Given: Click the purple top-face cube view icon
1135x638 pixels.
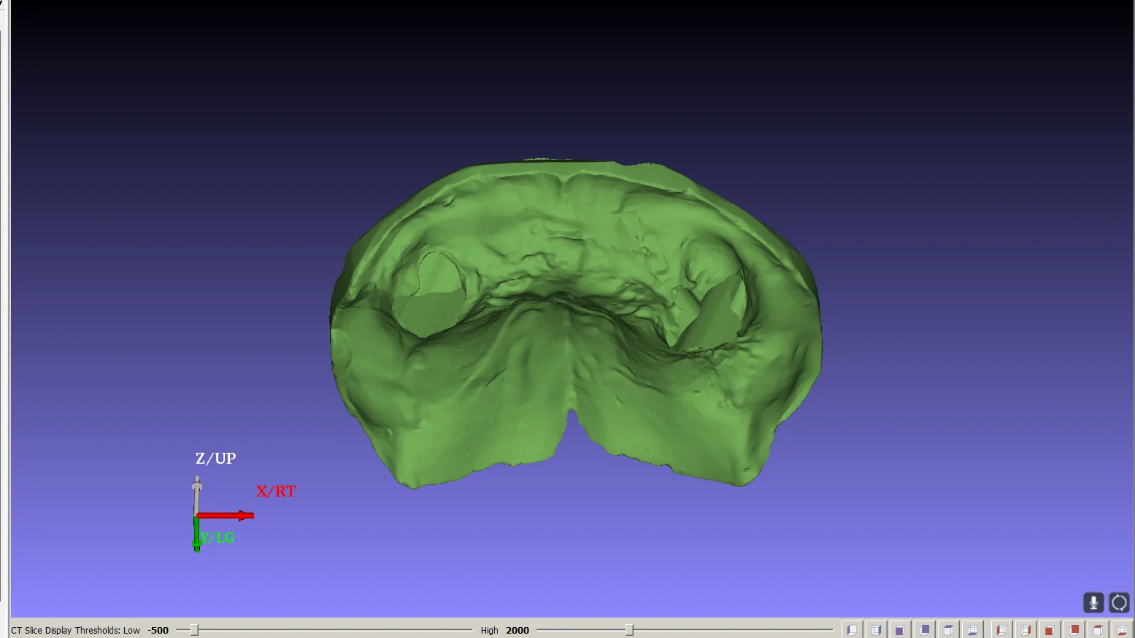Looking at the screenshot, I should pos(948,630).
